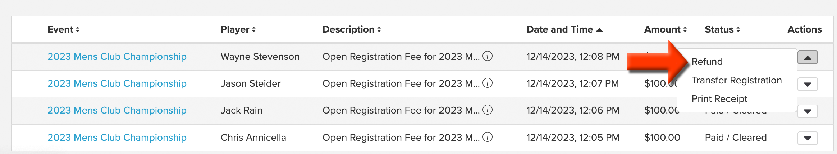Expand actions dropdown for Chris Annicella row

808,138
